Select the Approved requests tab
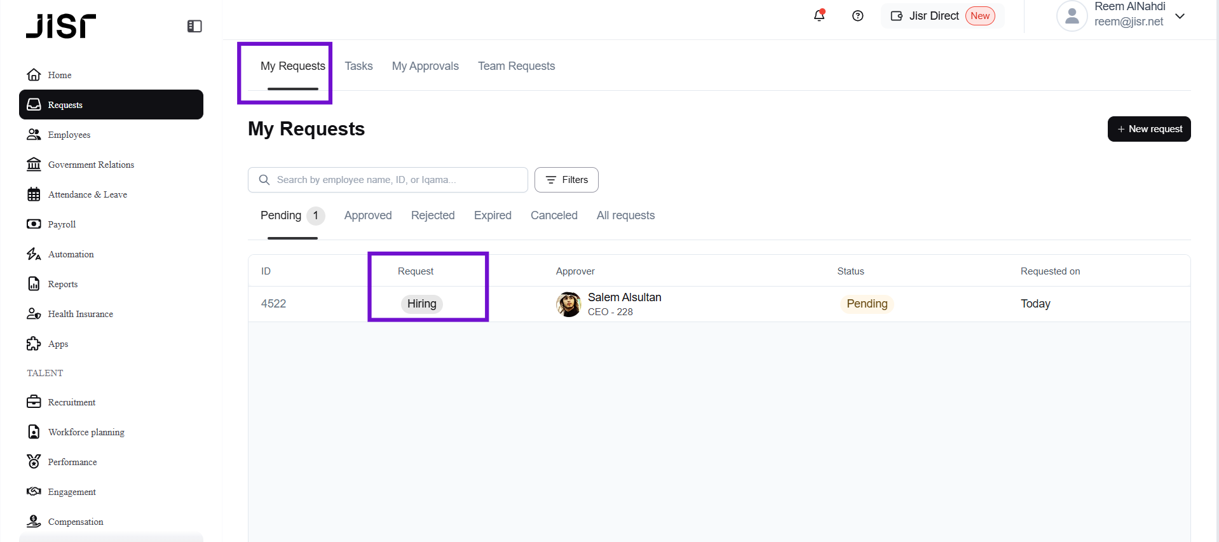This screenshot has height=542, width=1219. coord(368,215)
